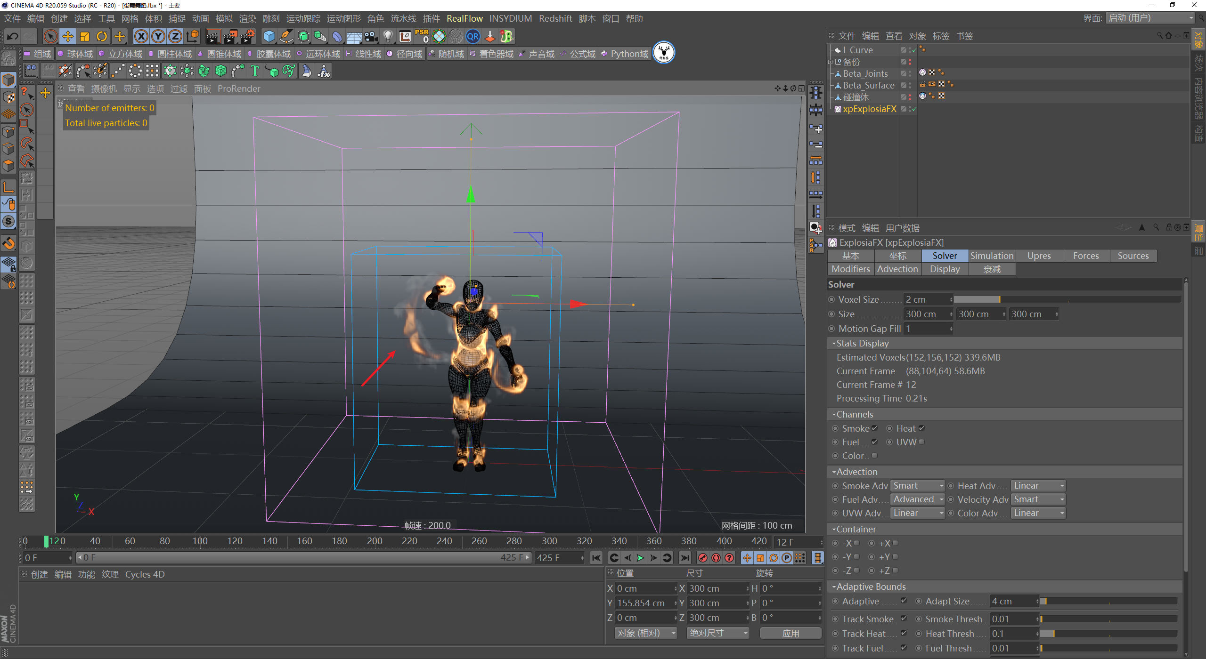The width and height of the screenshot is (1206, 659).
Task: Click the Light object icon
Action: [x=388, y=36]
